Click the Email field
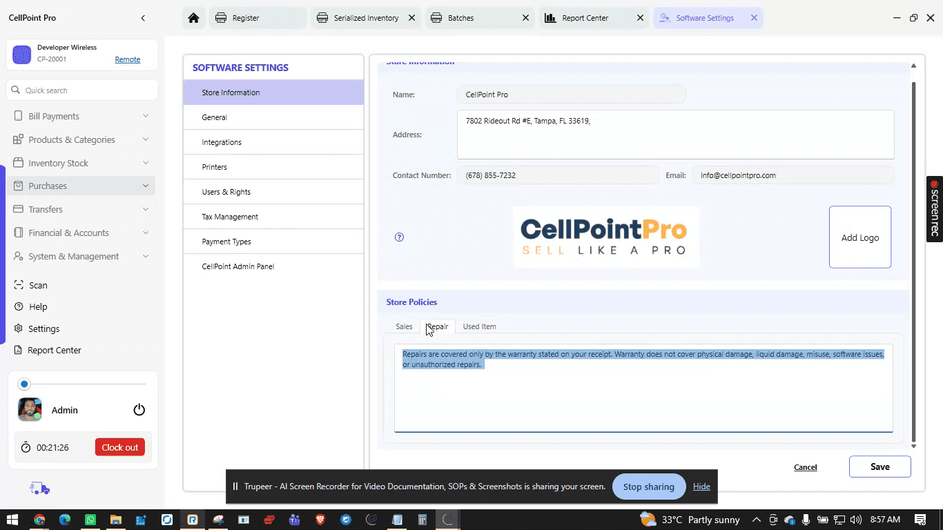 (x=793, y=175)
